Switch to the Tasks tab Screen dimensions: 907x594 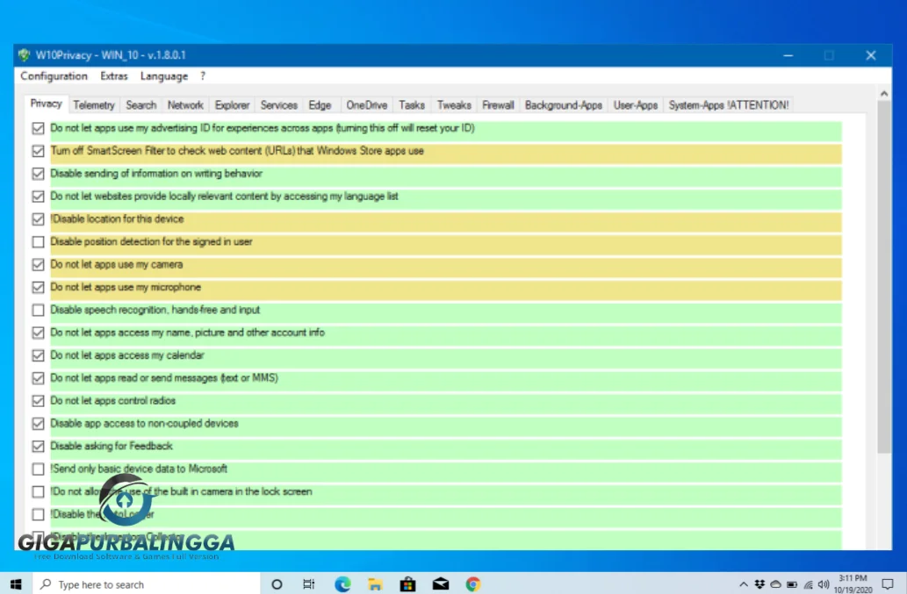[x=412, y=105]
